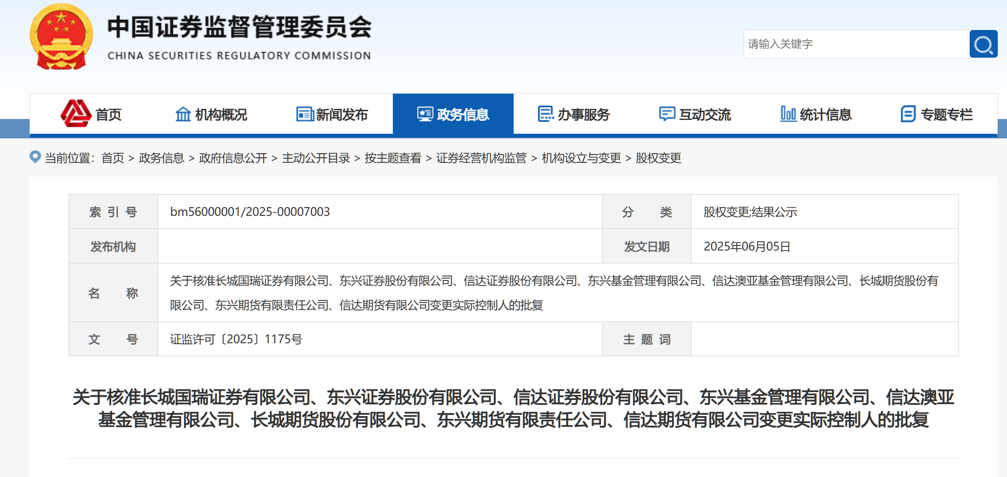Viewport: 1007px width, 477px height.
Task: Click the 发文日期 table label
Action: pos(647,247)
